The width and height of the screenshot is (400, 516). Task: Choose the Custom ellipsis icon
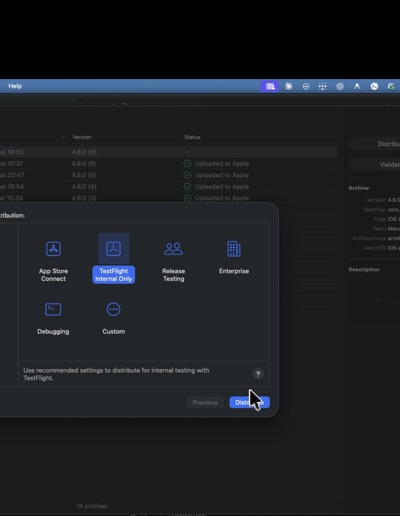(x=114, y=309)
